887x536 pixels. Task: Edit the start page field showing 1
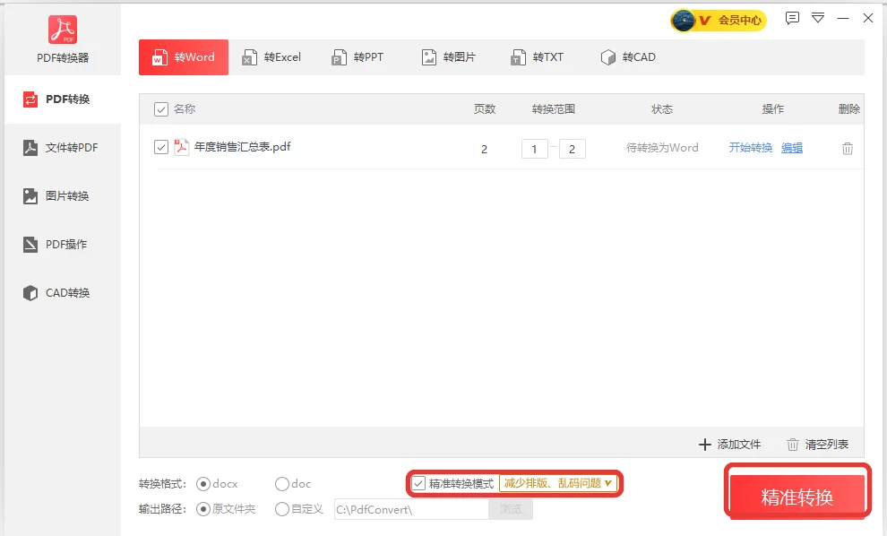pyautogui.click(x=535, y=149)
